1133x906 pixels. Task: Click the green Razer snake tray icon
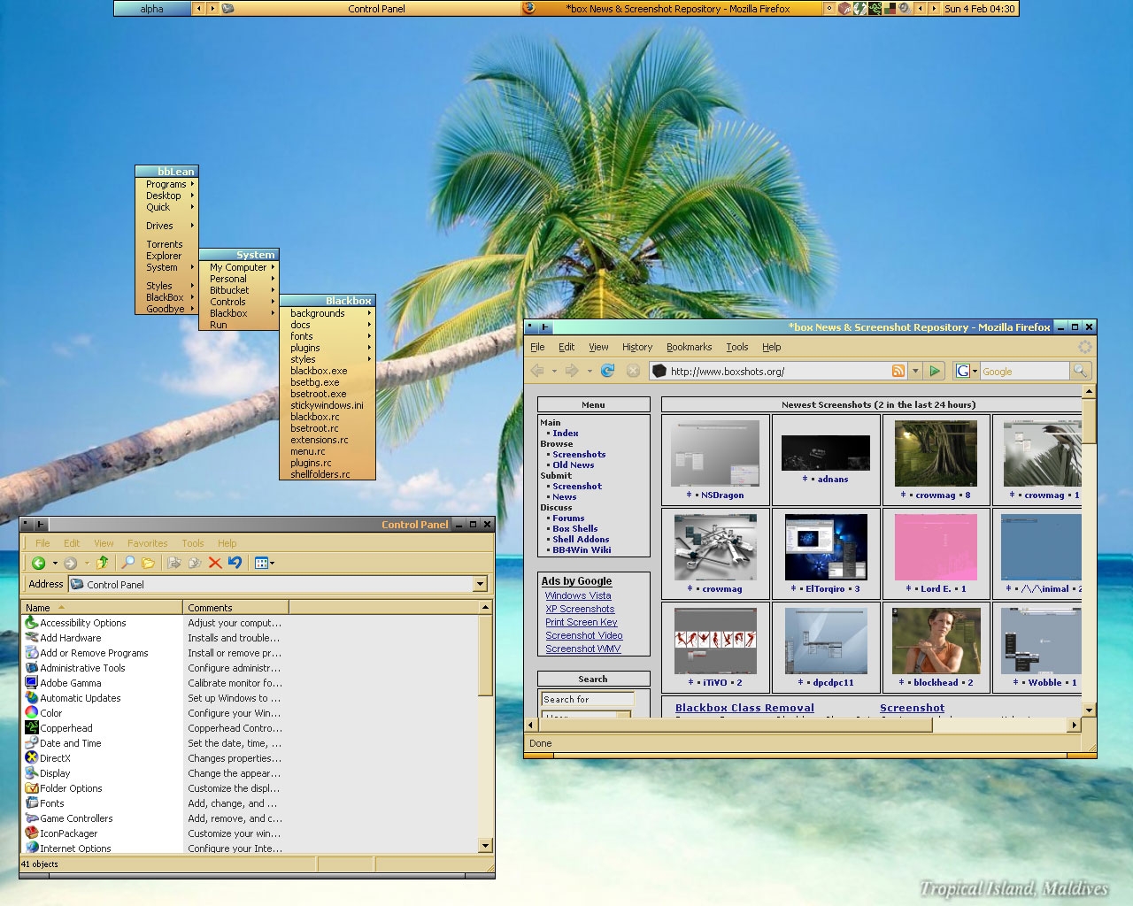pyautogui.click(x=875, y=8)
